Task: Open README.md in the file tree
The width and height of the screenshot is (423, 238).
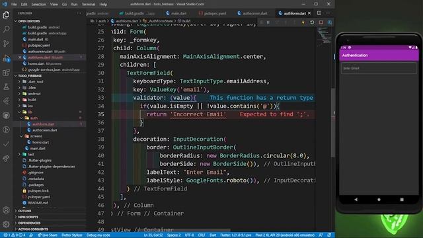Action: point(38,203)
